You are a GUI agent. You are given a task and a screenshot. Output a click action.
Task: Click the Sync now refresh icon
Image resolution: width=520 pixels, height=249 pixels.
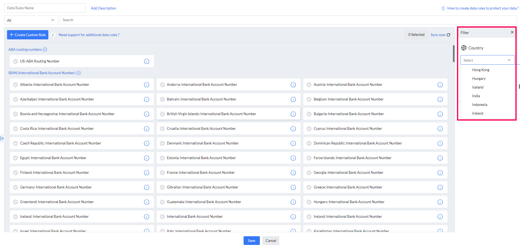click(449, 35)
